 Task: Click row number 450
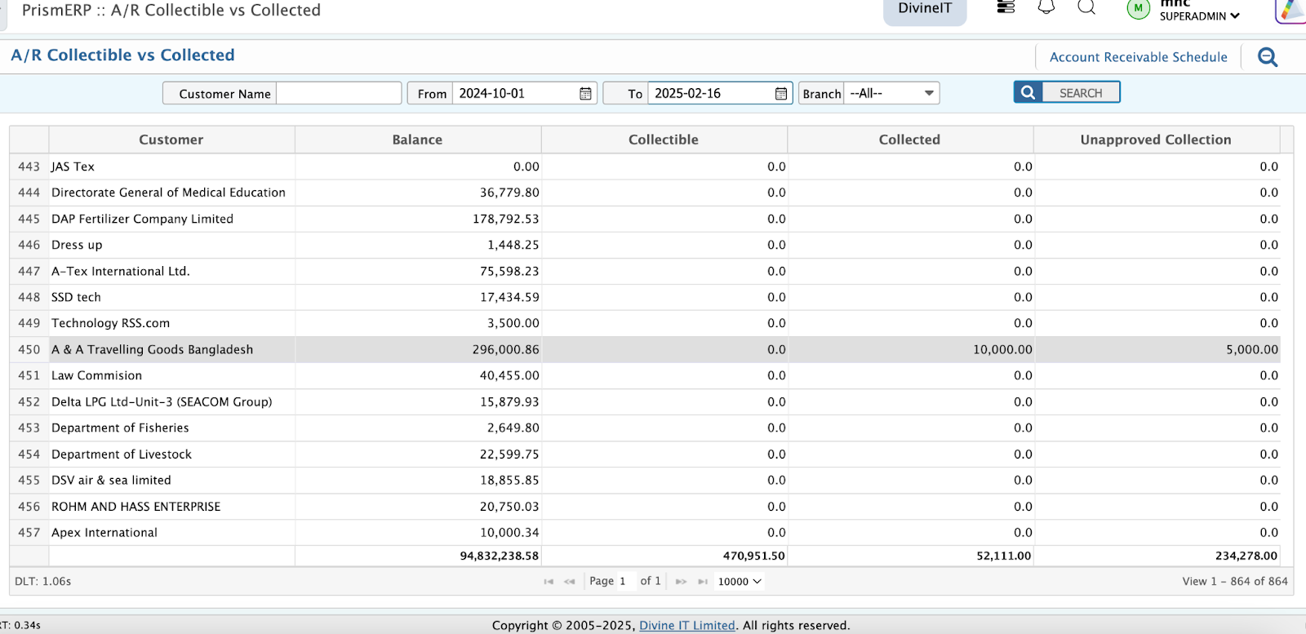(x=29, y=349)
